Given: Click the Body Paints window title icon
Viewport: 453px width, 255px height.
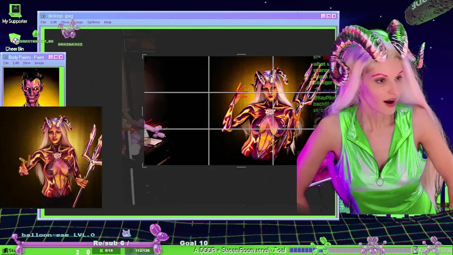Looking at the screenshot, I should click(5, 57).
